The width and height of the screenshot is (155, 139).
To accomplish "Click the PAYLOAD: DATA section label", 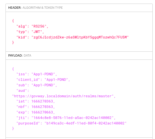I will point(20,56).
